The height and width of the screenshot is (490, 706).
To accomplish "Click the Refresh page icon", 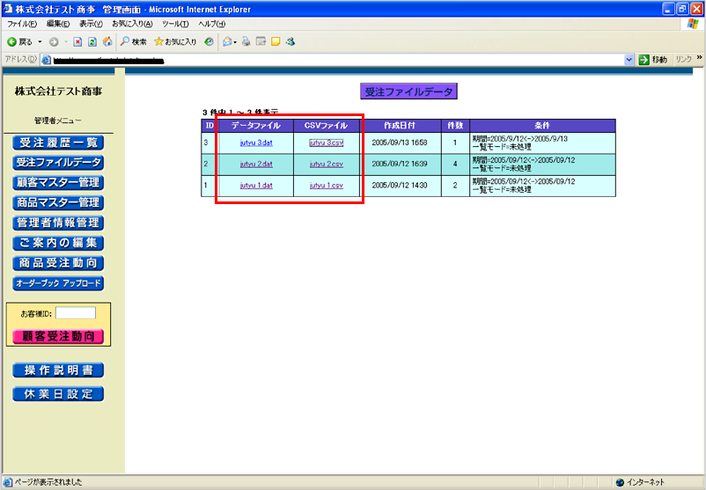I will (92, 41).
